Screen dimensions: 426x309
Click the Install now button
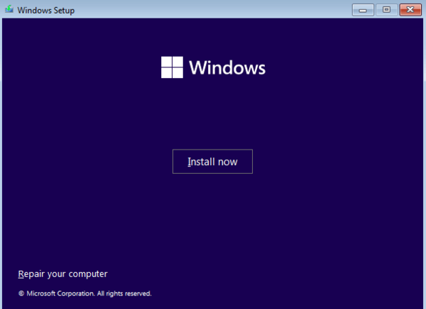click(x=212, y=162)
